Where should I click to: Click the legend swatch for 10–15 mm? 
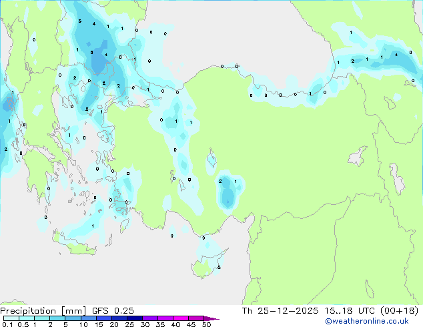click(x=88, y=318)
